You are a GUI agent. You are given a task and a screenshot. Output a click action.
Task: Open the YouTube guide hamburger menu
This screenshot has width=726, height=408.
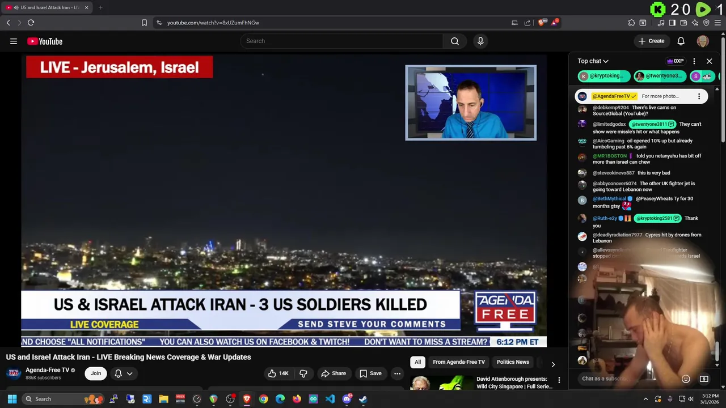pos(14,41)
